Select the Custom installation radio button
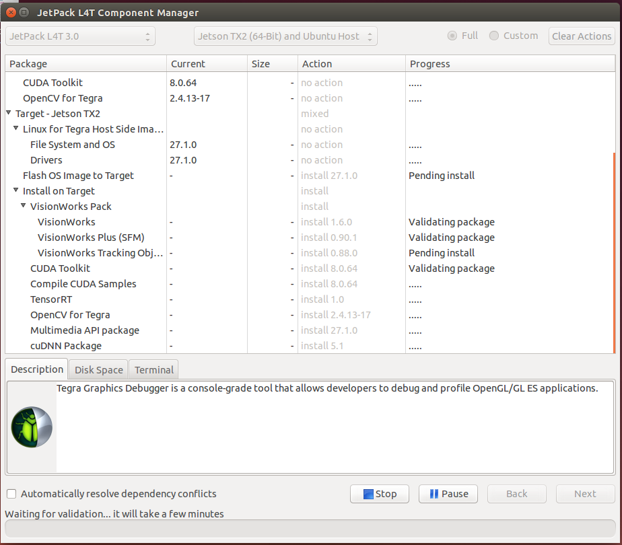 494,36
